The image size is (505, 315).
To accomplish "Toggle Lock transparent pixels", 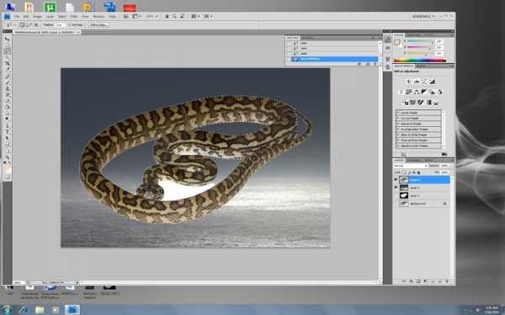I will click(405, 172).
